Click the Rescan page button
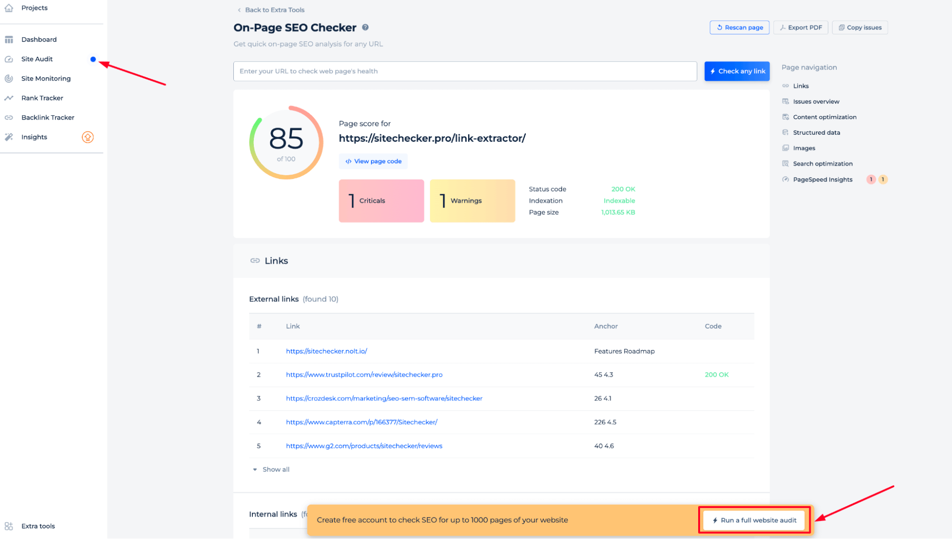The image size is (952, 539). pyautogui.click(x=739, y=28)
